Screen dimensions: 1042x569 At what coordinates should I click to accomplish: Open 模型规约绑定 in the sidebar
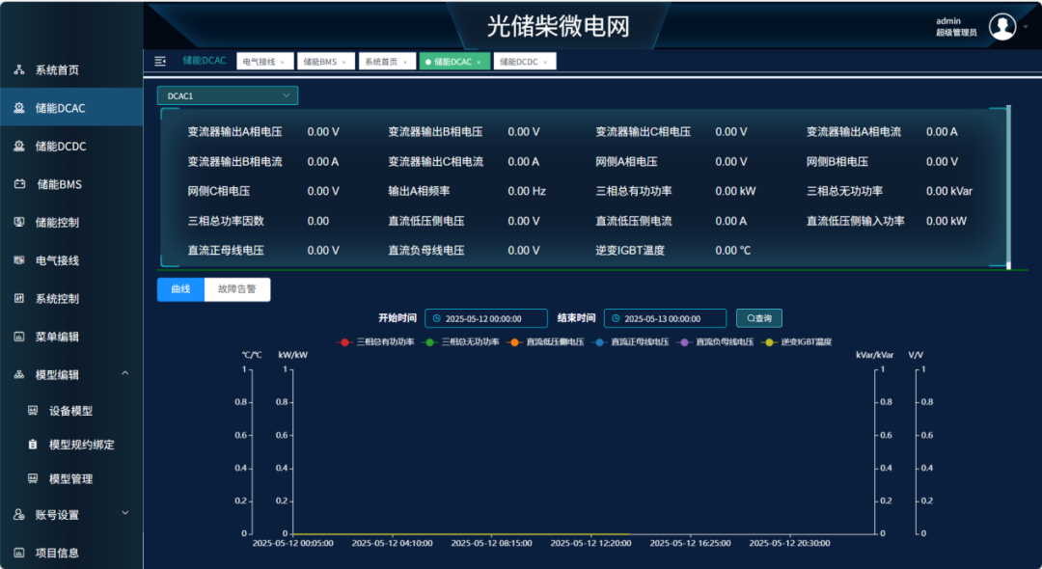pyautogui.click(x=81, y=445)
